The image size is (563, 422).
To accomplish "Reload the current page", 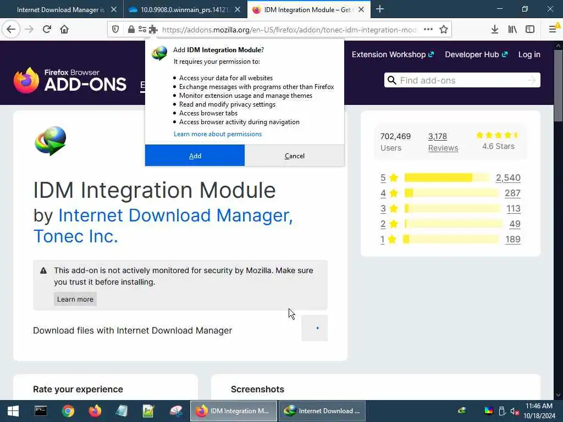I will click(47, 29).
